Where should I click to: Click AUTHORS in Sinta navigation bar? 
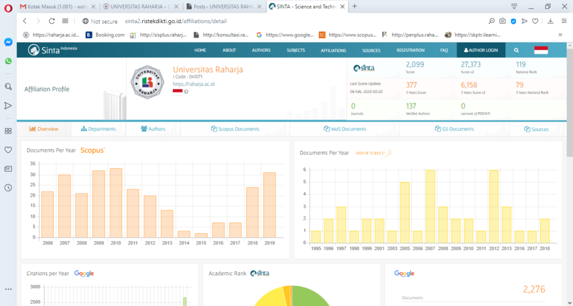261,50
